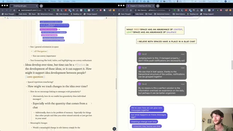The height and width of the screenshot is (131, 233).
Task: Select Chapter 3 Chatting with Glue tab
Action: 140,6
